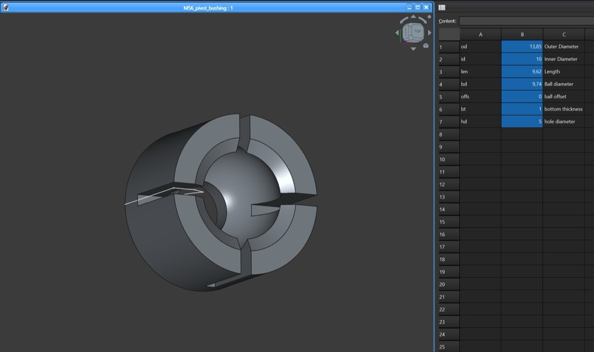
Task: Select ball offset value 0 cell
Action: [x=522, y=97]
